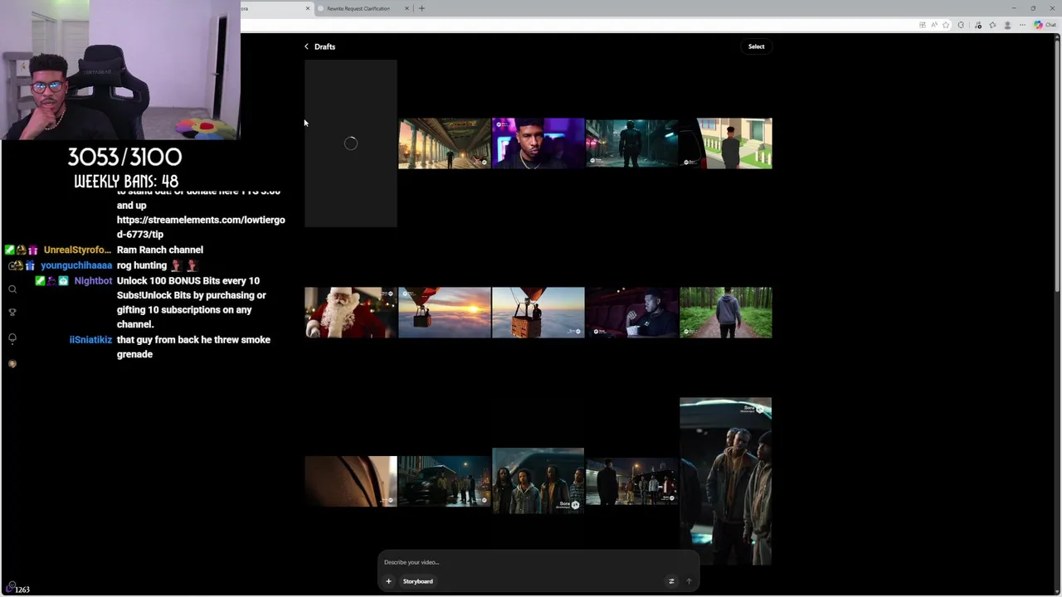Click the plus attach media button

point(388,581)
